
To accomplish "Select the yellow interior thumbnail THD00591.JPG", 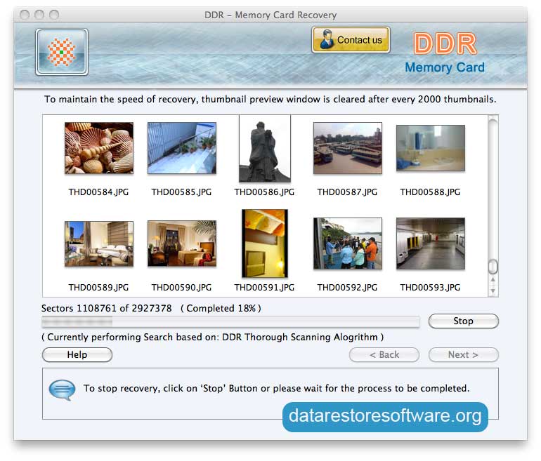I will point(265,243).
